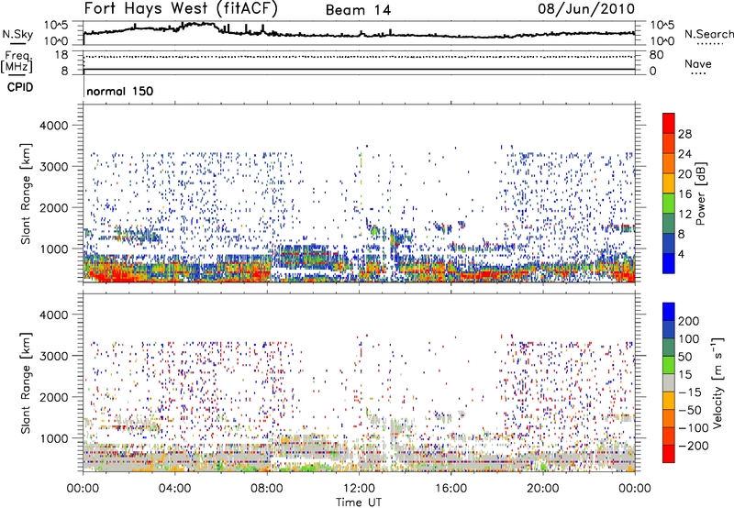The height and width of the screenshot is (508, 734).
Task: Click the "200" velocity colorbar label
Action: tap(689, 321)
